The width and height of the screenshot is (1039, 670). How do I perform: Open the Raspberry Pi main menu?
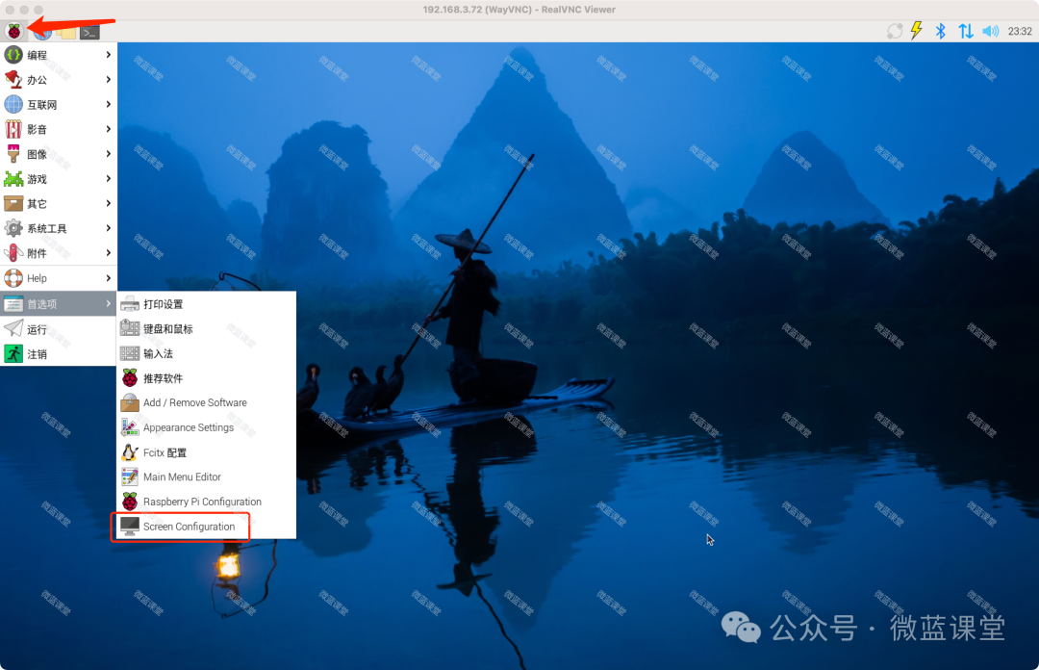pos(13,31)
